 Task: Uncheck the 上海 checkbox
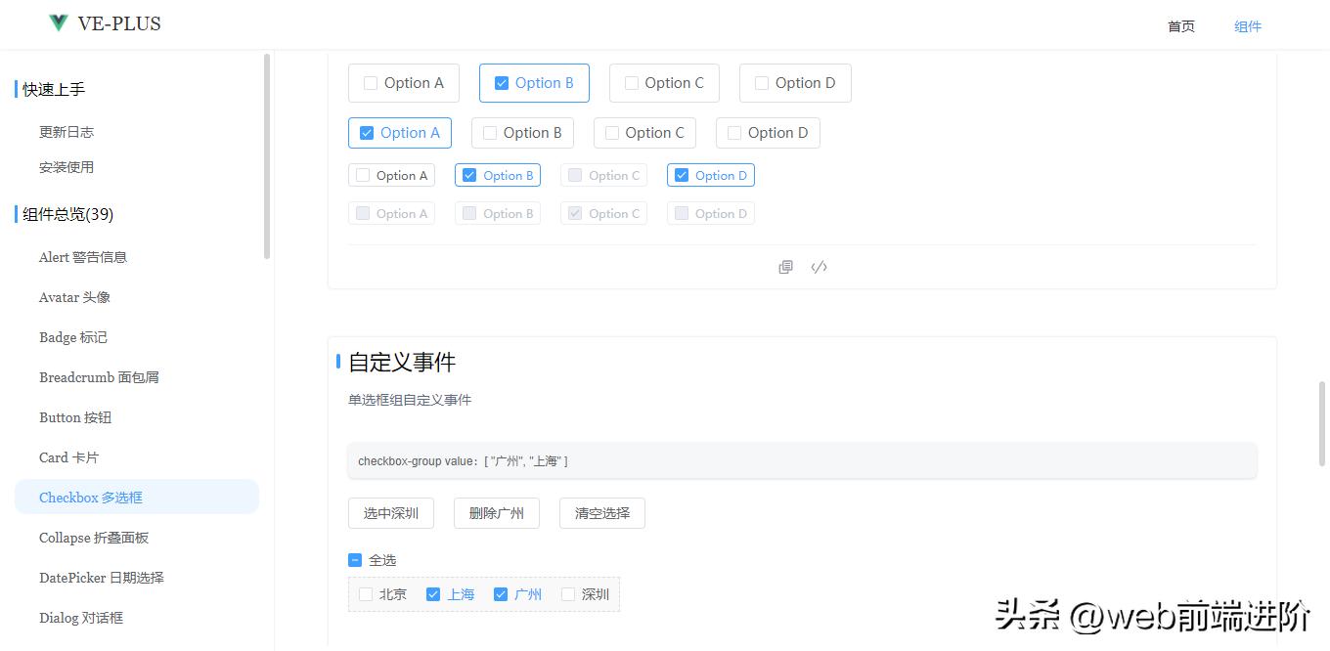[x=432, y=593]
